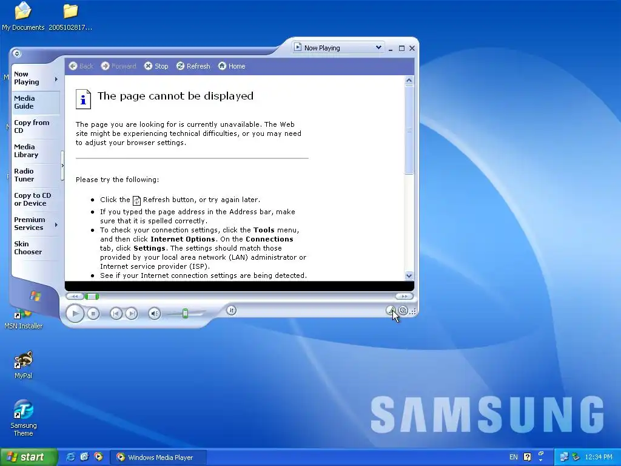Click the resize grip of the player
This screenshot has width=621, height=466.
coord(412,311)
